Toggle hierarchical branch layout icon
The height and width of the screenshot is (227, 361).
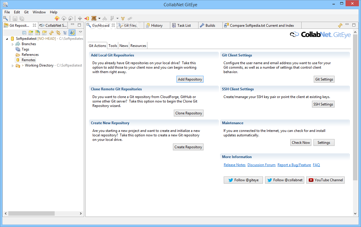pyautogui.click(x=65, y=33)
